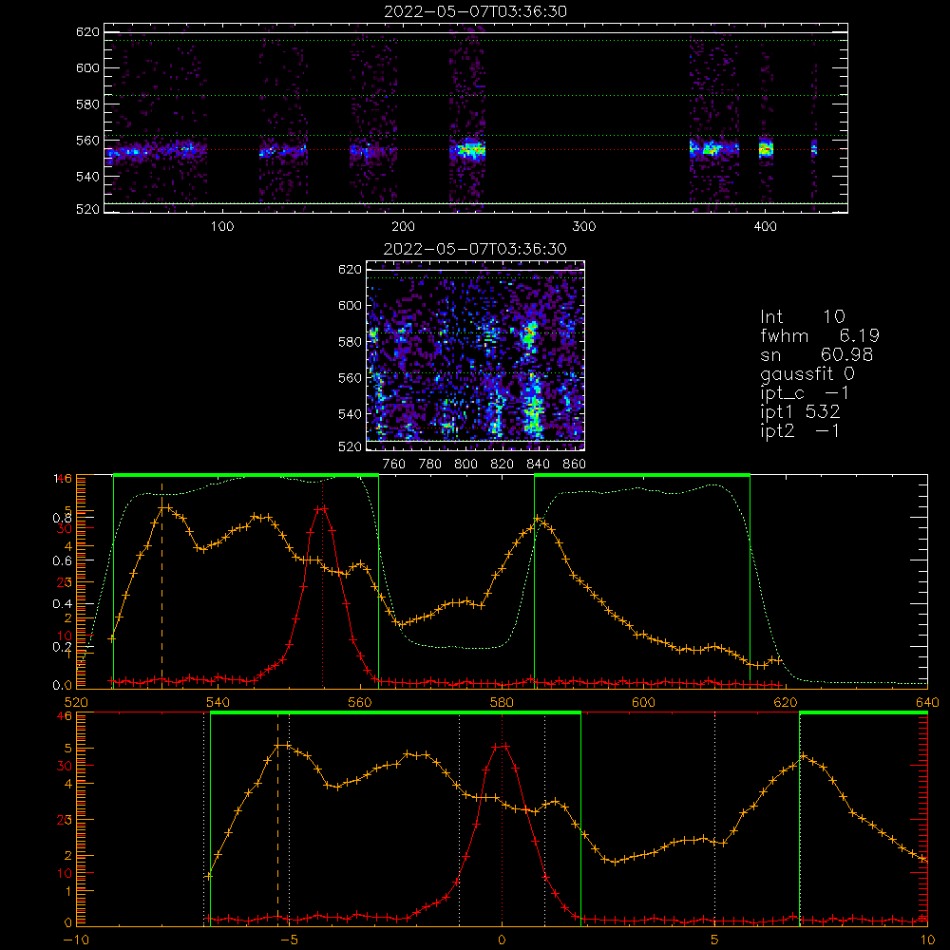Click y-axis label 580 on the top spectrogram
950x950 pixels.
87,104
